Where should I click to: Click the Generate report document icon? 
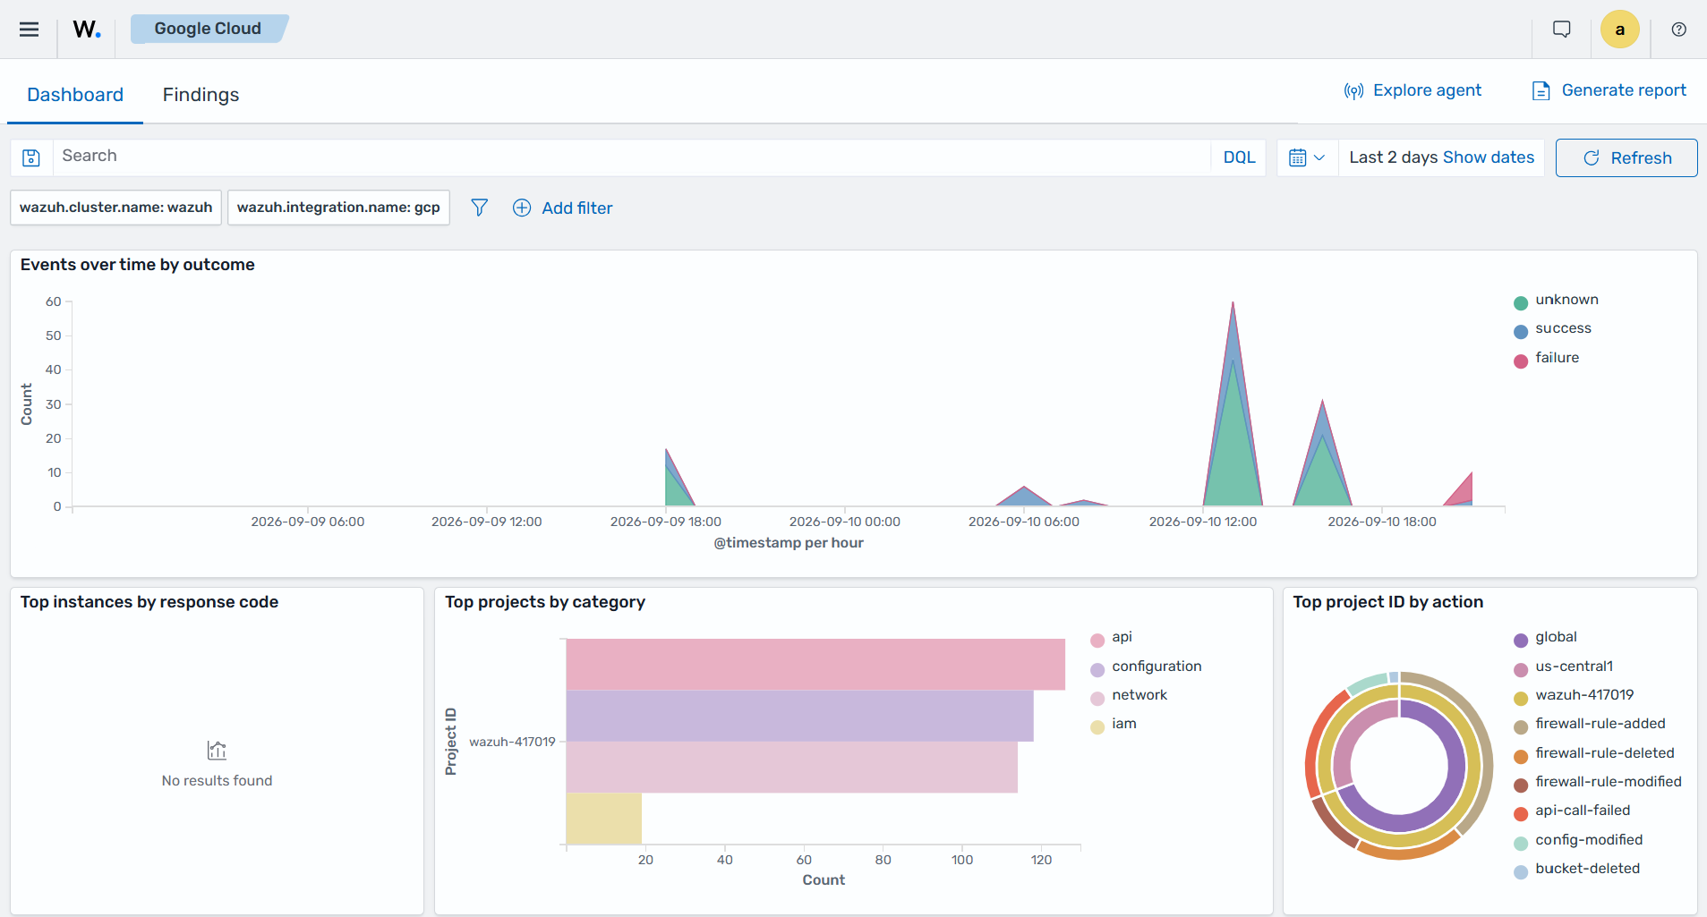[1541, 90]
